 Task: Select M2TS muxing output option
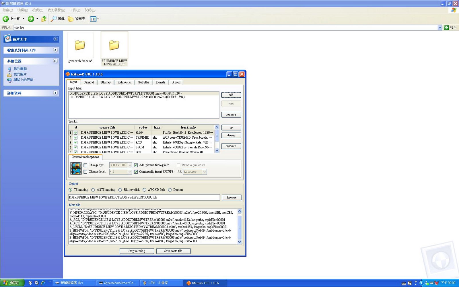click(93, 190)
